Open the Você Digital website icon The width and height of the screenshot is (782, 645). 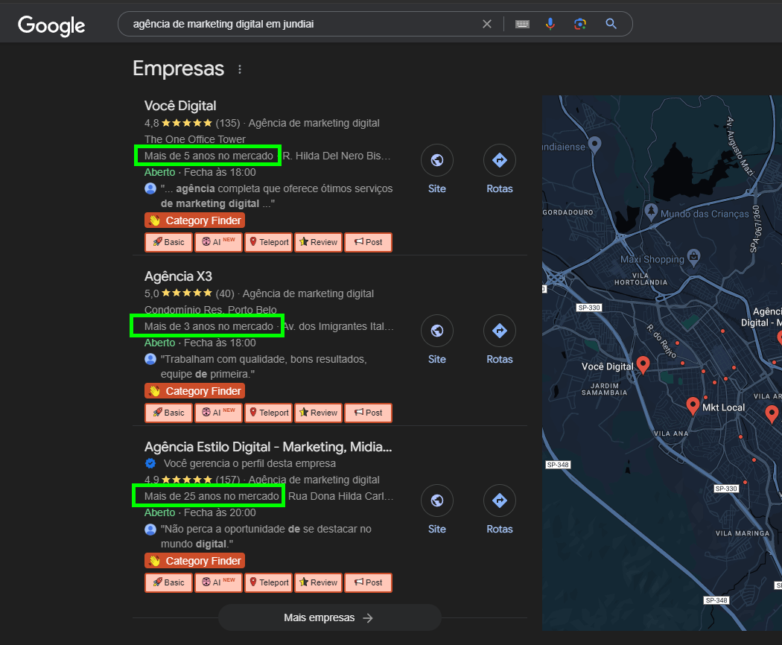click(x=437, y=160)
